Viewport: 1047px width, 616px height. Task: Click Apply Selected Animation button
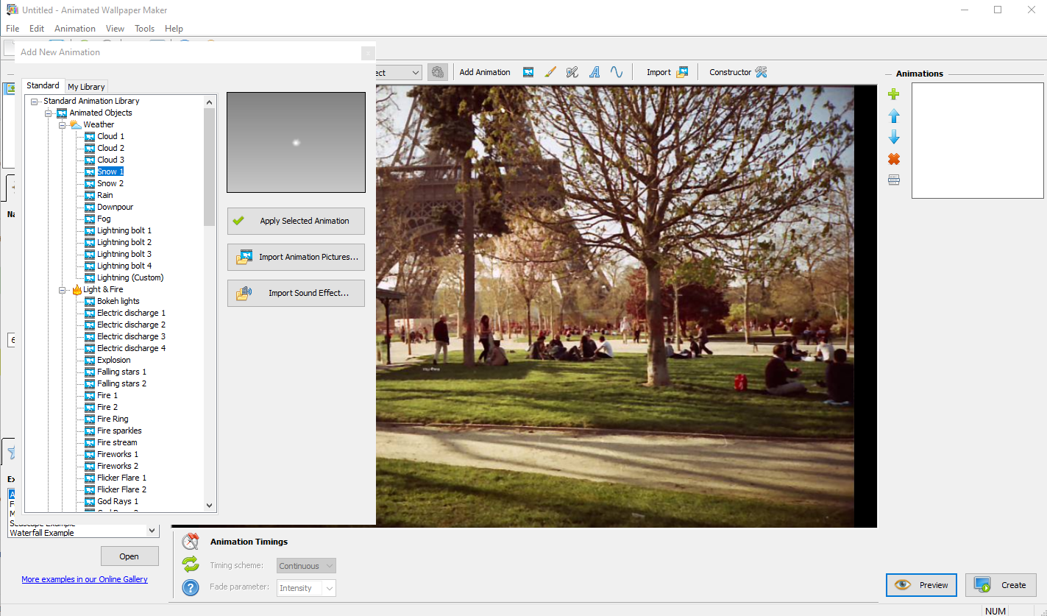point(296,221)
